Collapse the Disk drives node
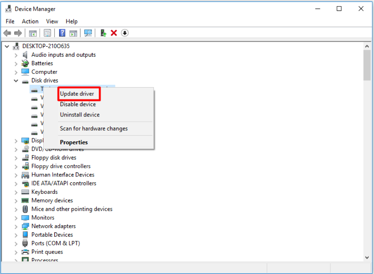The height and width of the screenshot is (274, 374). coord(16,81)
